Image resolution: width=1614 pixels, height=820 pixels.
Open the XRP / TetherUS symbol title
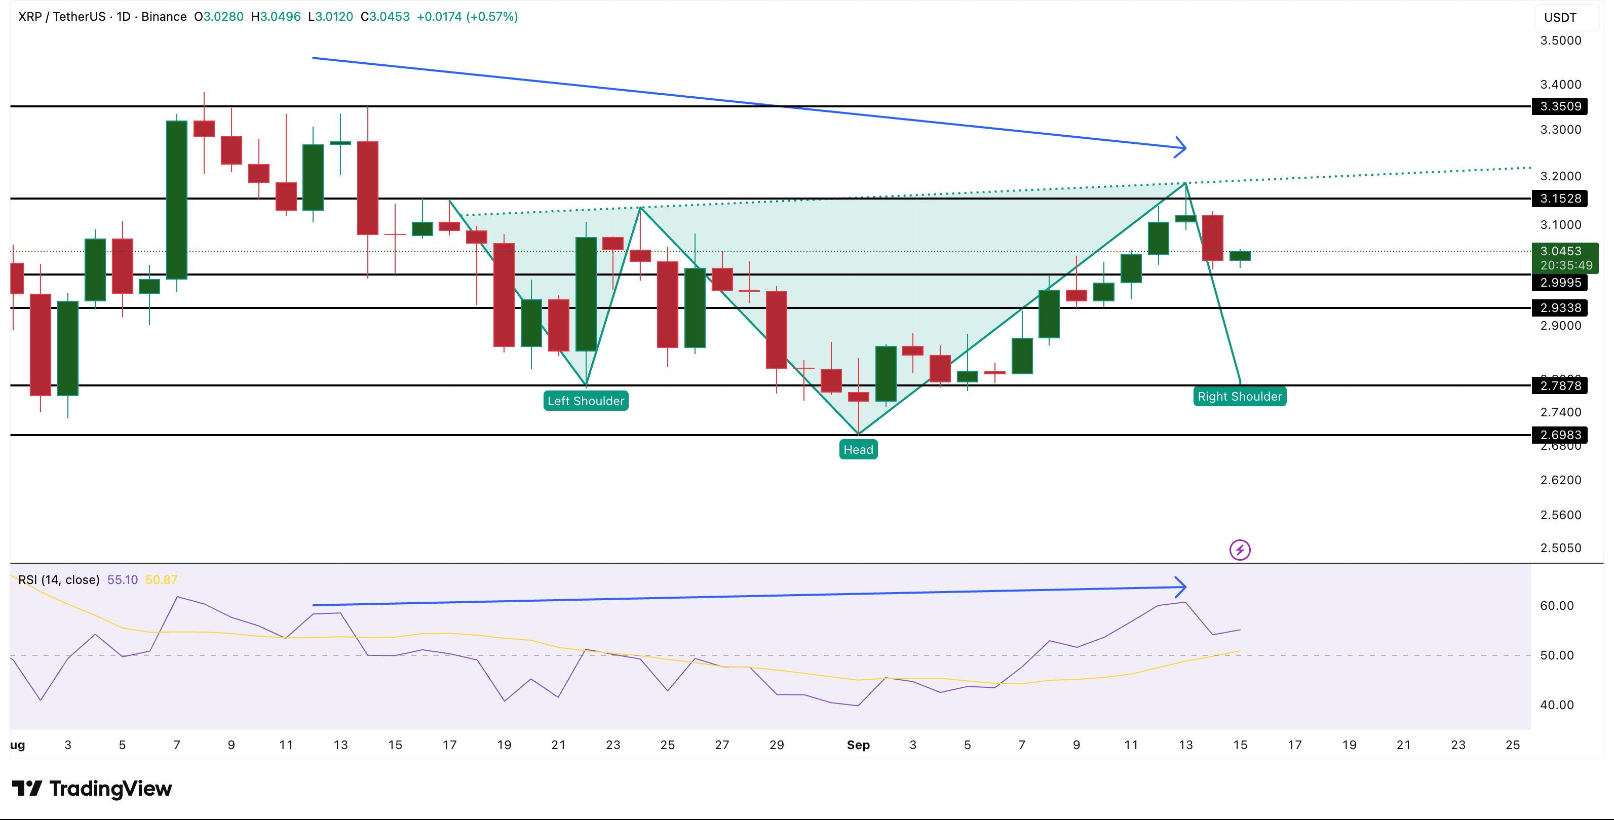[x=102, y=17]
